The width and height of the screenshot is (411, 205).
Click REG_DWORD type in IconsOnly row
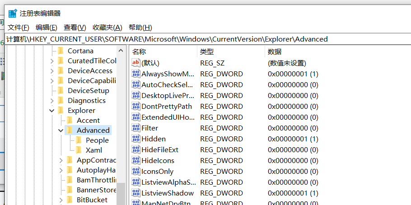[221, 172]
